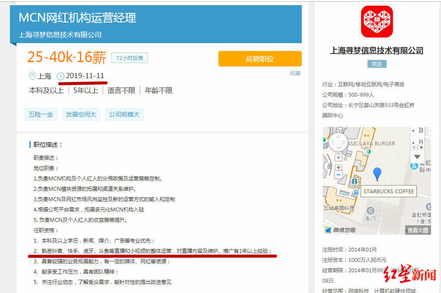The width and height of the screenshot is (441, 293).
Task: Click the 年龄不限 requirement
Action: [x=159, y=91]
